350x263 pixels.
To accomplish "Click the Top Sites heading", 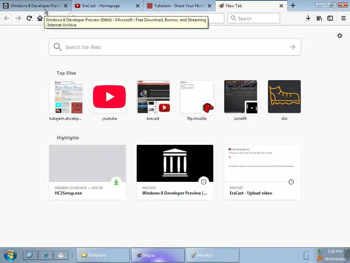I will pyautogui.click(x=67, y=73).
